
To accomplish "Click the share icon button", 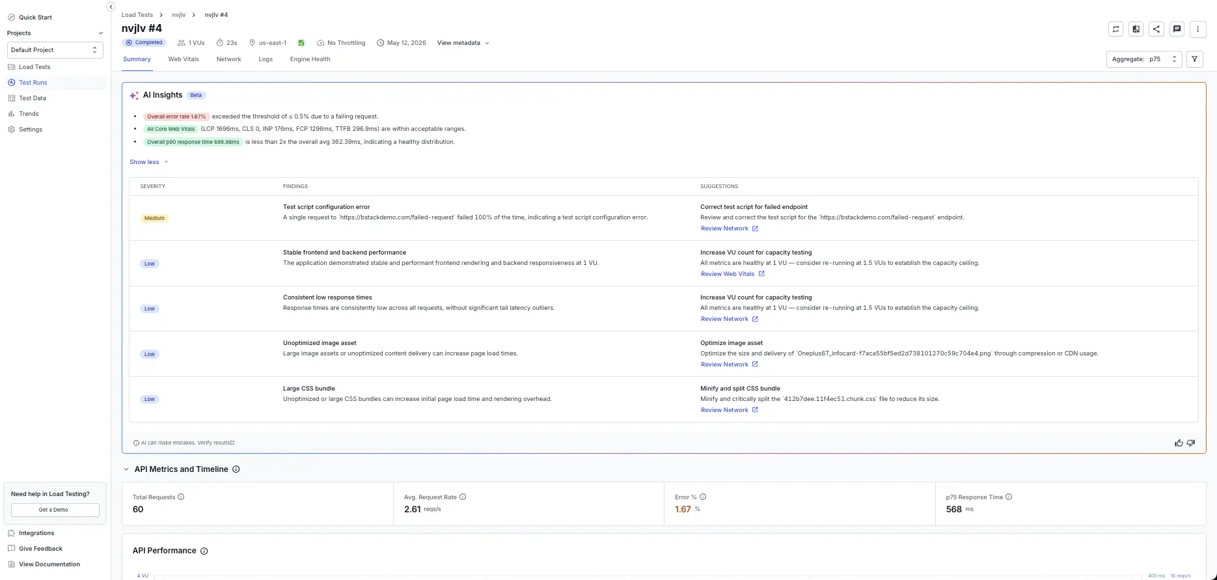I will point(1156,29).
